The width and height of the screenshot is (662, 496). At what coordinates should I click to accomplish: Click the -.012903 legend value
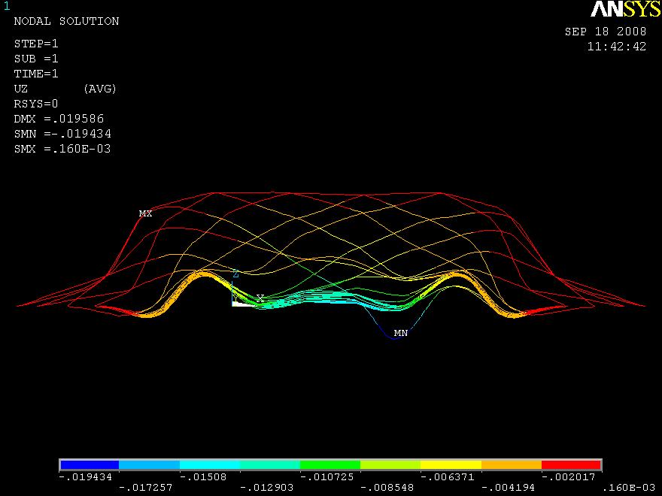tap(266, 488)
